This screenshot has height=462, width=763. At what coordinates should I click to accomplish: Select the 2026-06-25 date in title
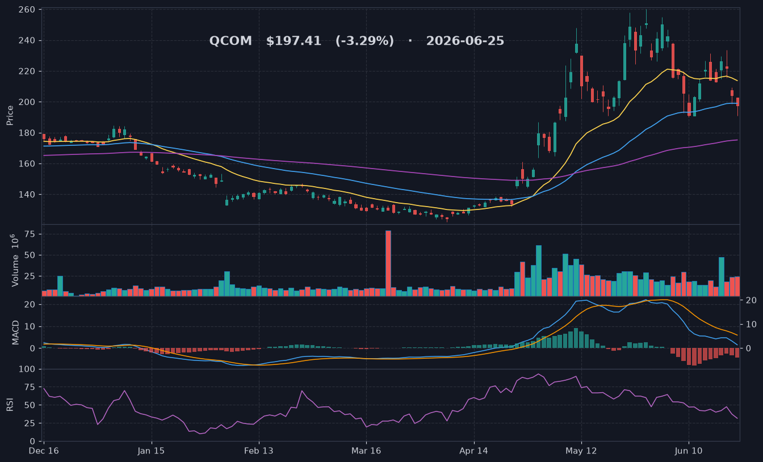(465, 41)
